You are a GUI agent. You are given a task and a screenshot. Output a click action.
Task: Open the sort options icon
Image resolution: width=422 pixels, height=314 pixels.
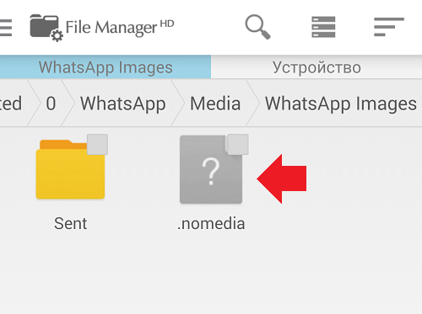click(x=389, y=27)
